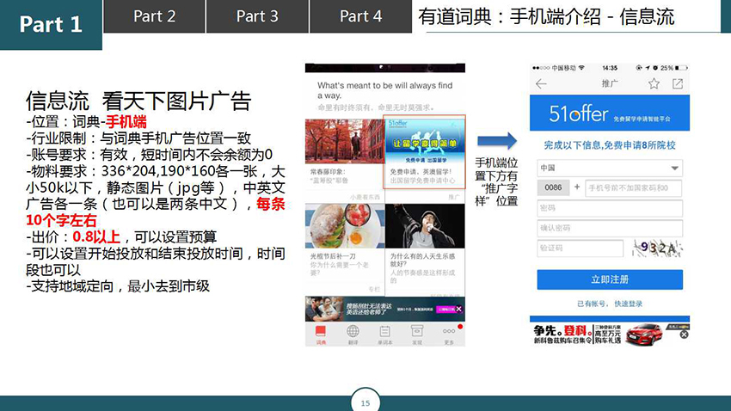
Task: Click the 立即注册 button
Action: click(x=610, y=279)
